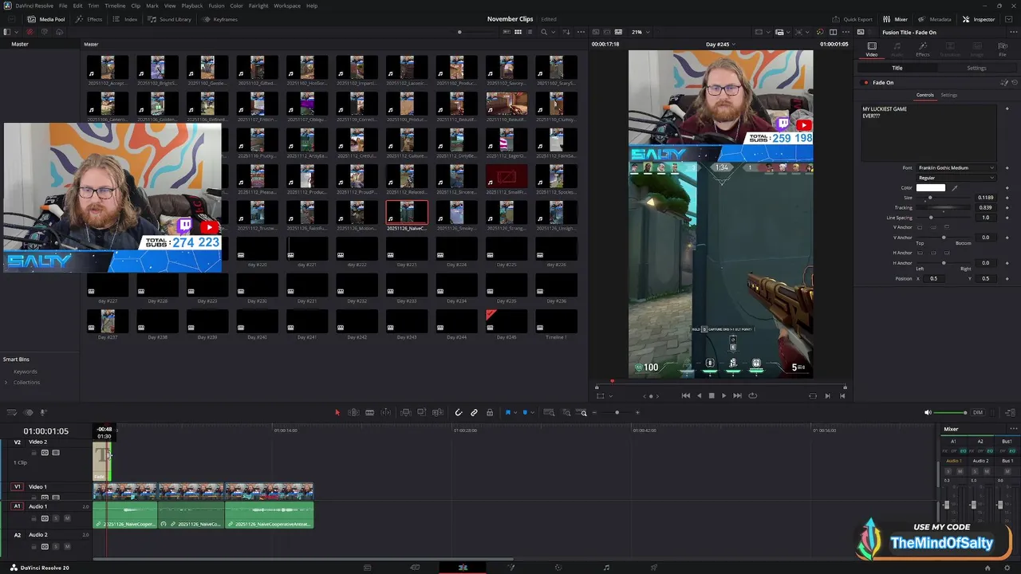Open marker color dropdown arrow
Viewport: 1021px width, 574px height.
[532, 412]
